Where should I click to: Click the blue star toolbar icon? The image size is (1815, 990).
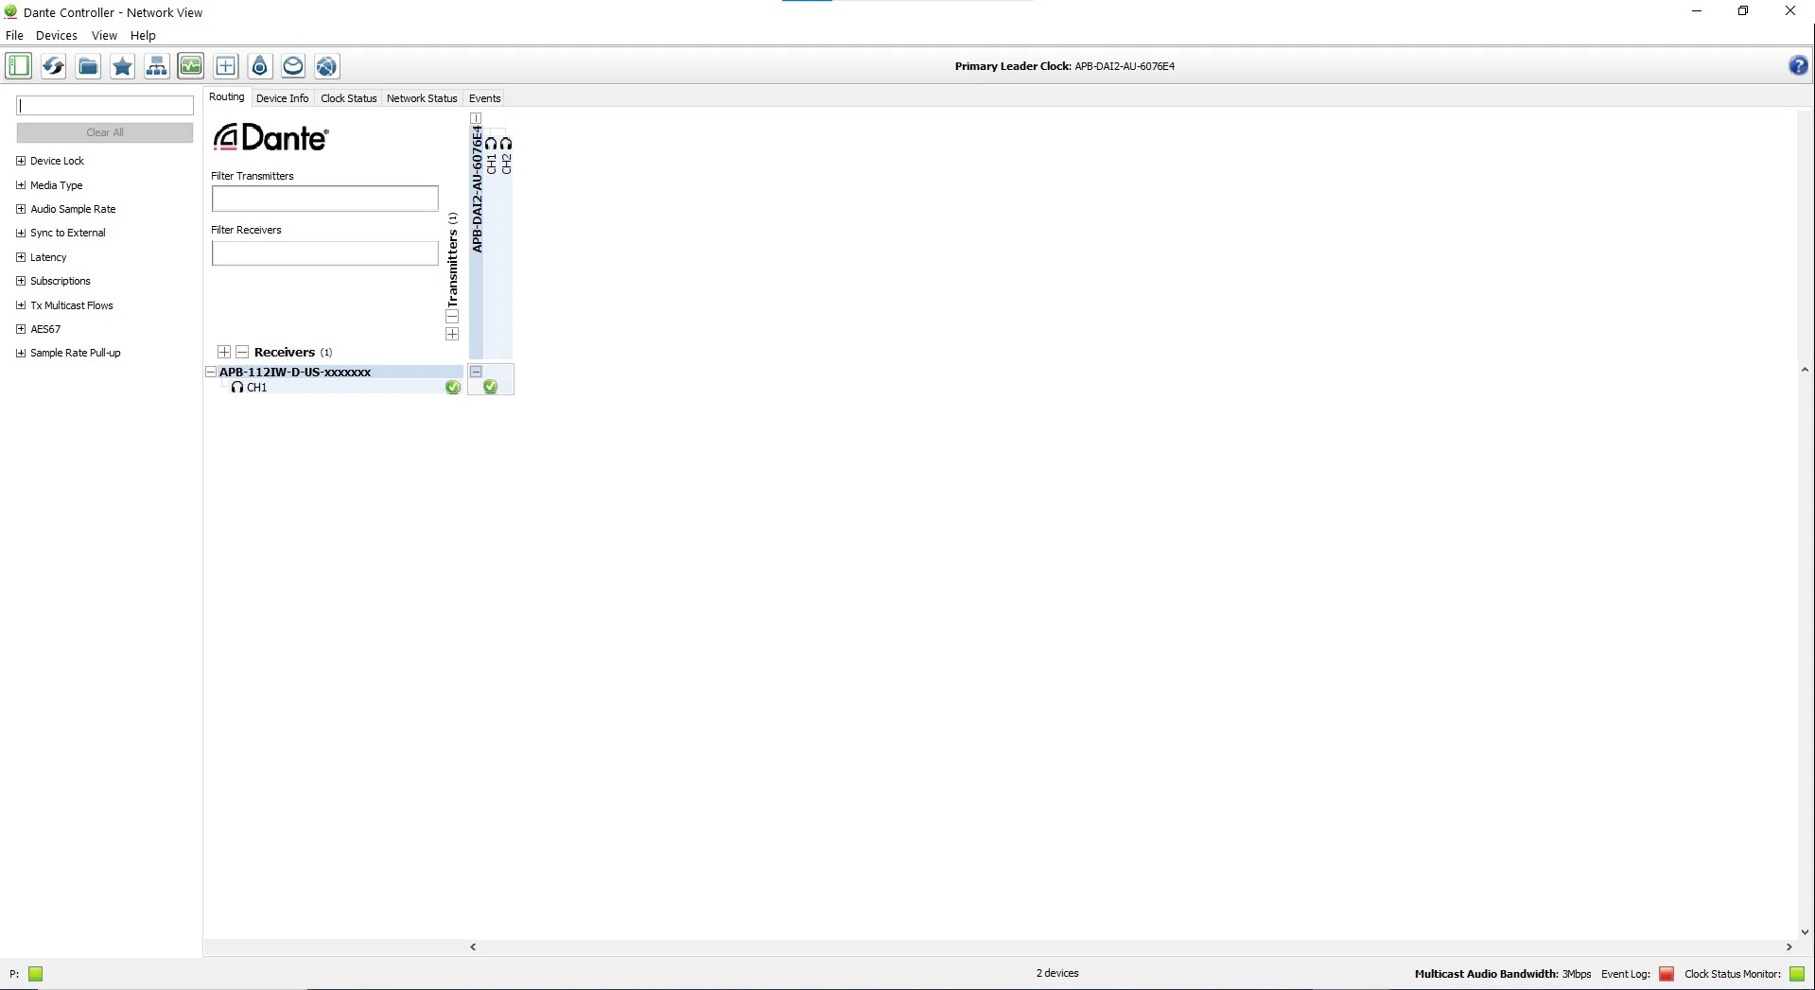coord(122,66)
